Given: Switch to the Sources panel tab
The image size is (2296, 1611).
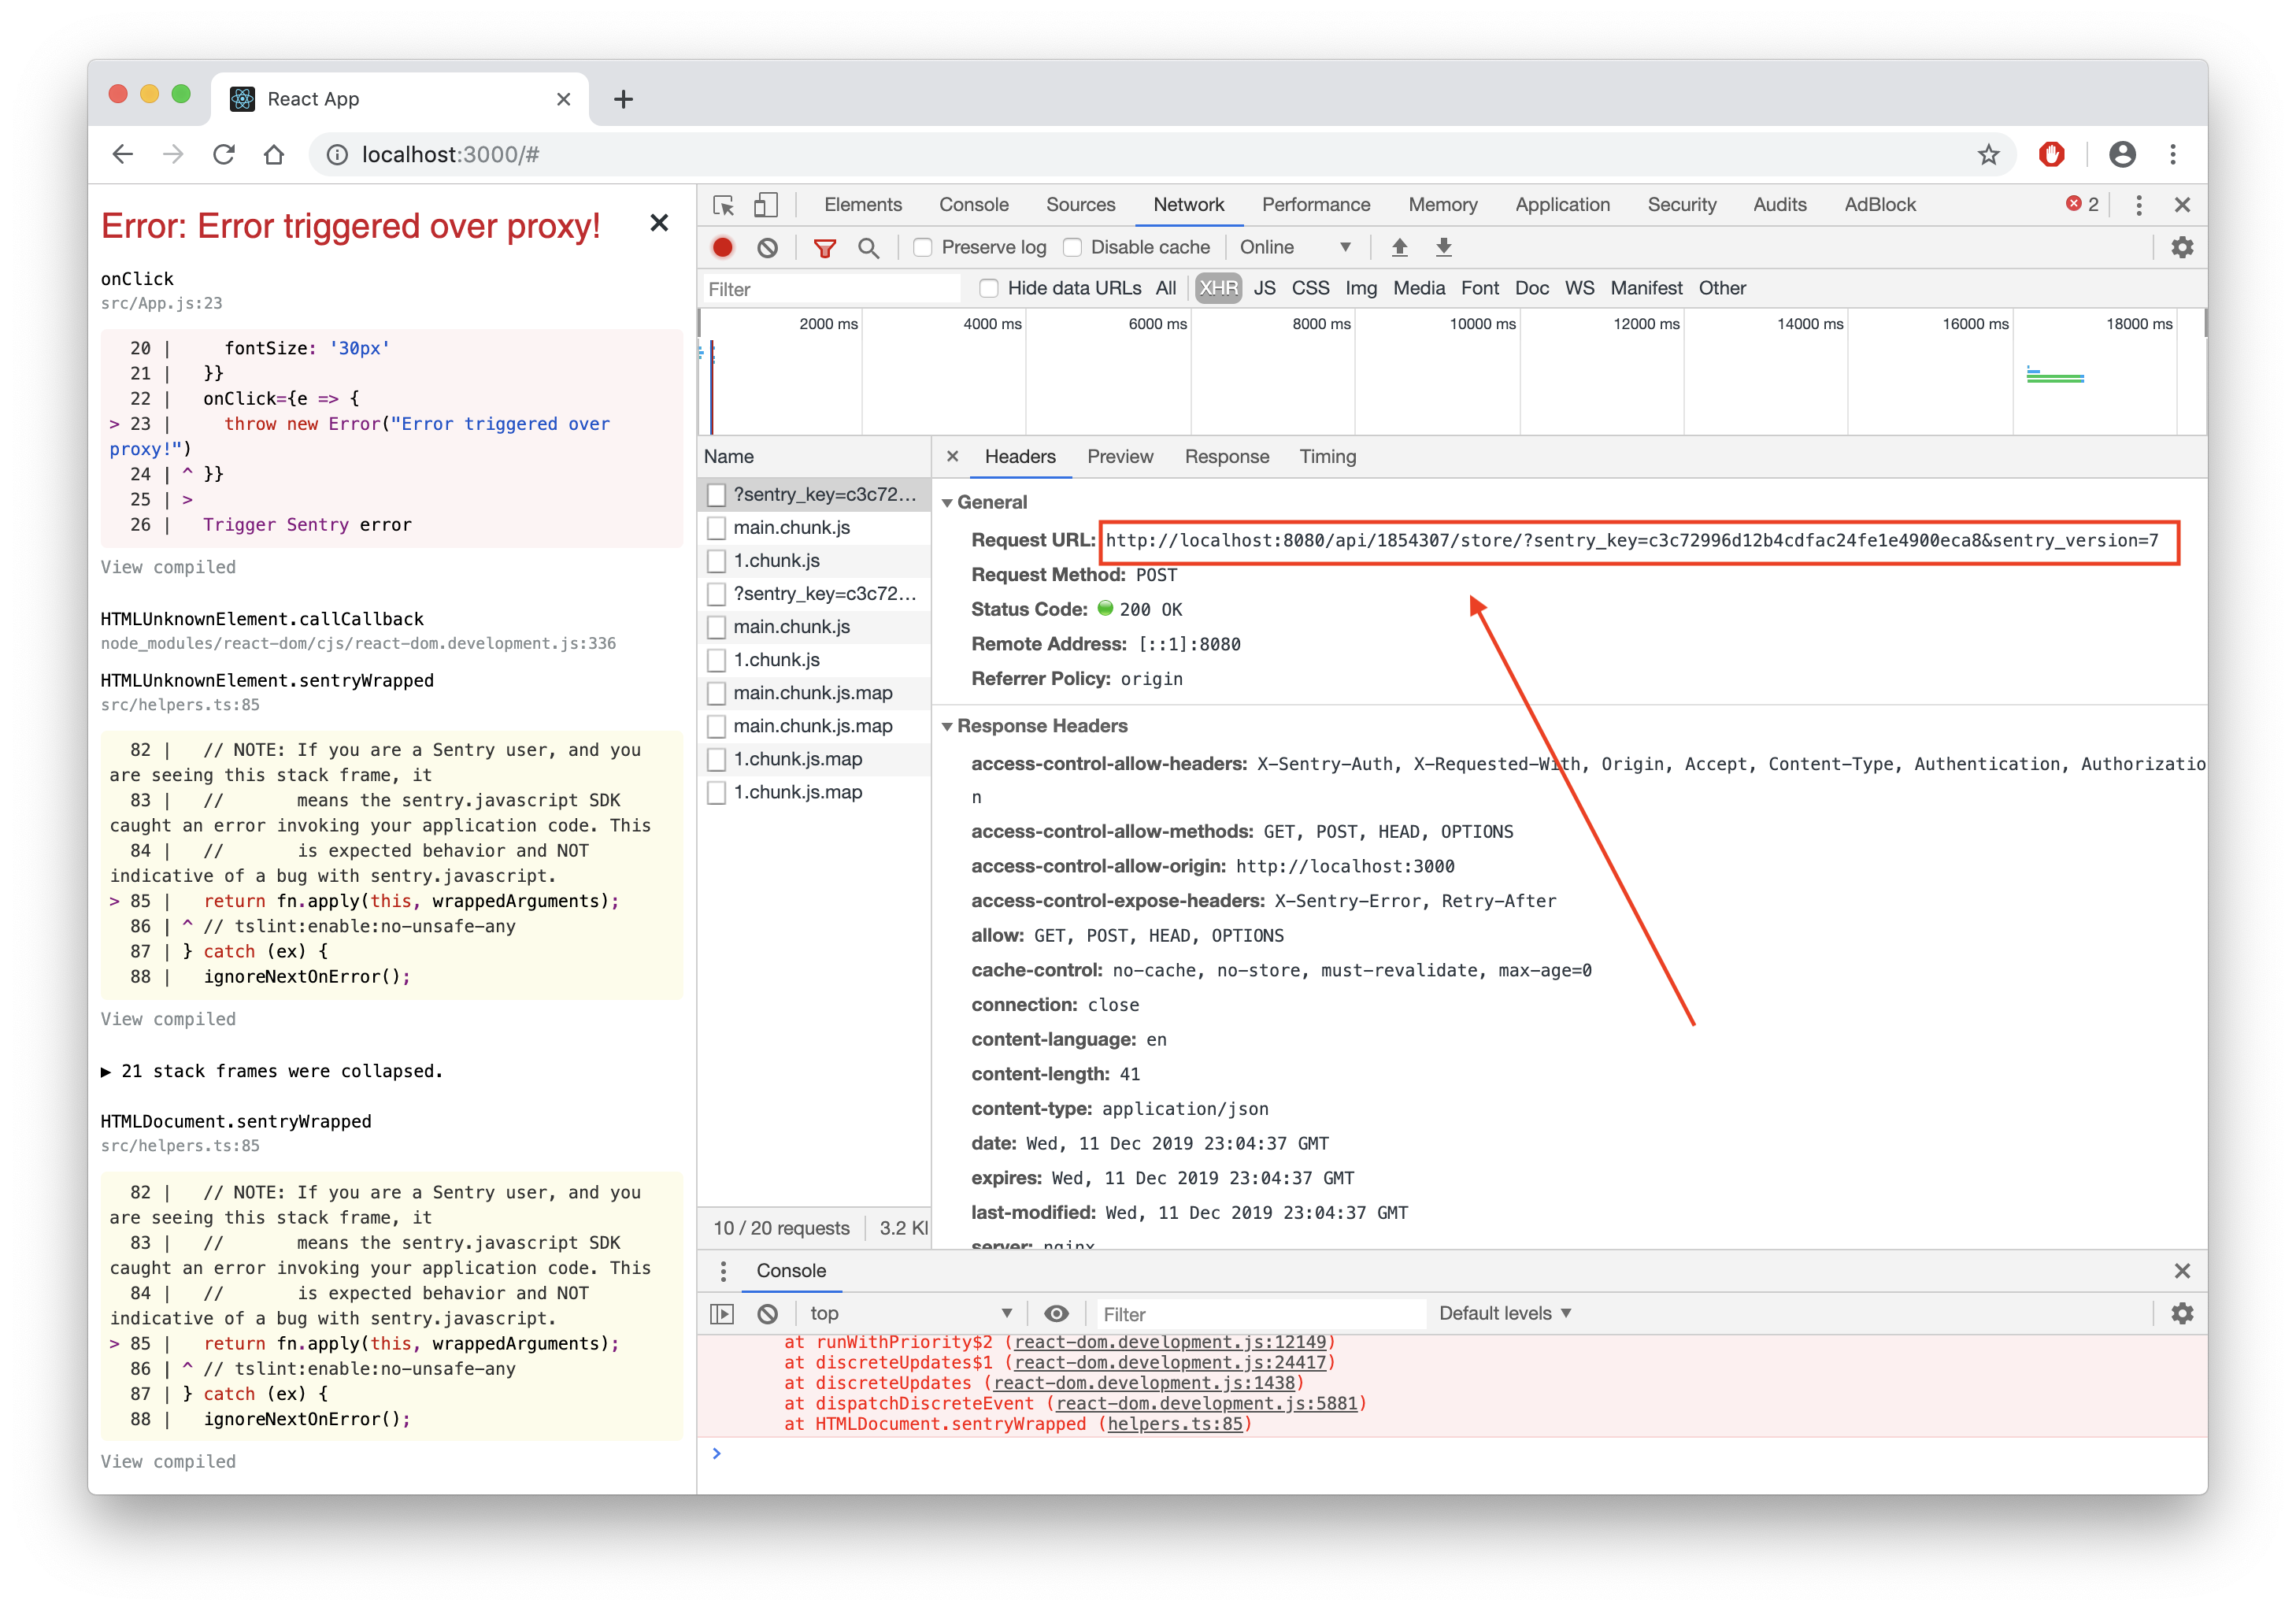Looking at the screenshot, I should [x=1080, y=204].
